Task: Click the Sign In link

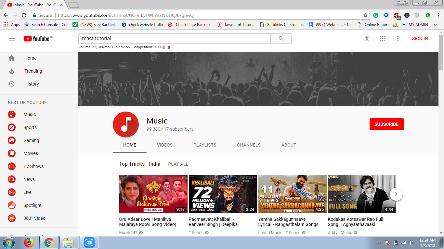Action: (x=420, y=39)
